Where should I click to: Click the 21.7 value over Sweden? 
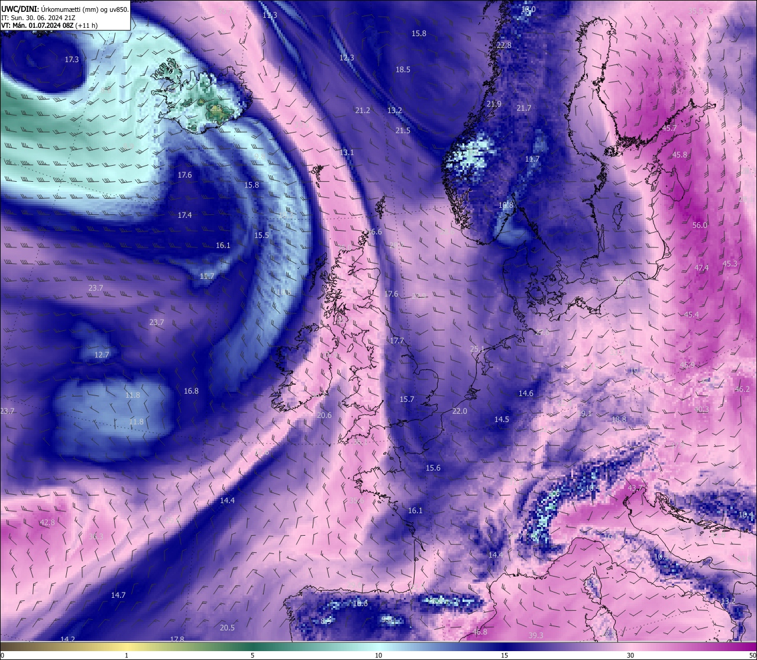524,108
